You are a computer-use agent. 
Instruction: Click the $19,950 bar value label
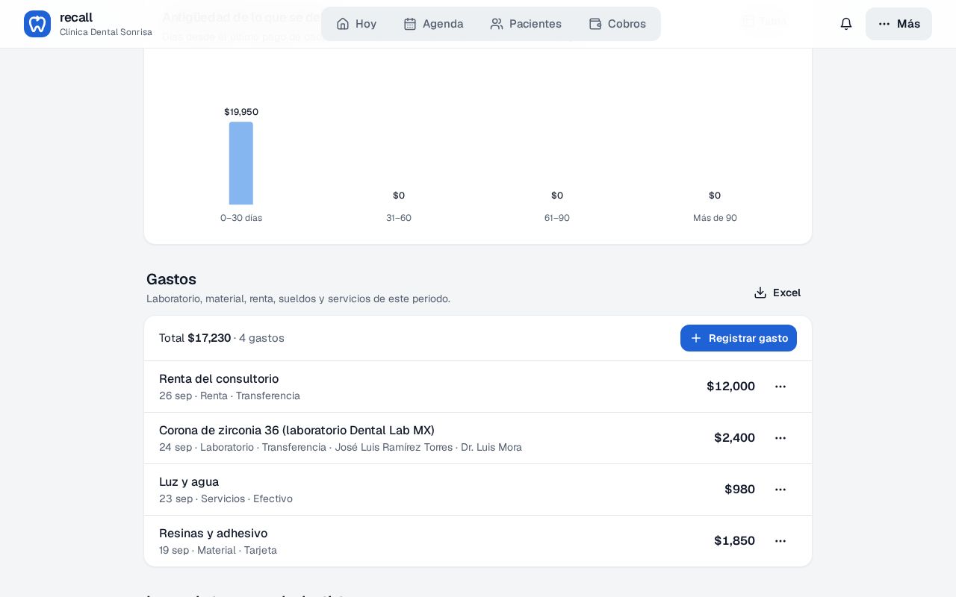[x=241, y=112]
